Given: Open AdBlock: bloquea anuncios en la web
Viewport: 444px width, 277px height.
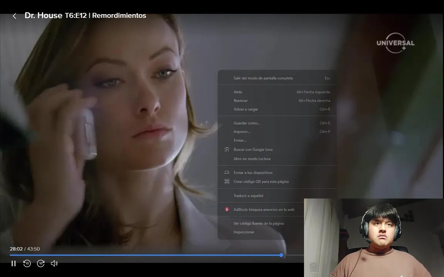Looking at the screenshot, I should coord(261,209).
